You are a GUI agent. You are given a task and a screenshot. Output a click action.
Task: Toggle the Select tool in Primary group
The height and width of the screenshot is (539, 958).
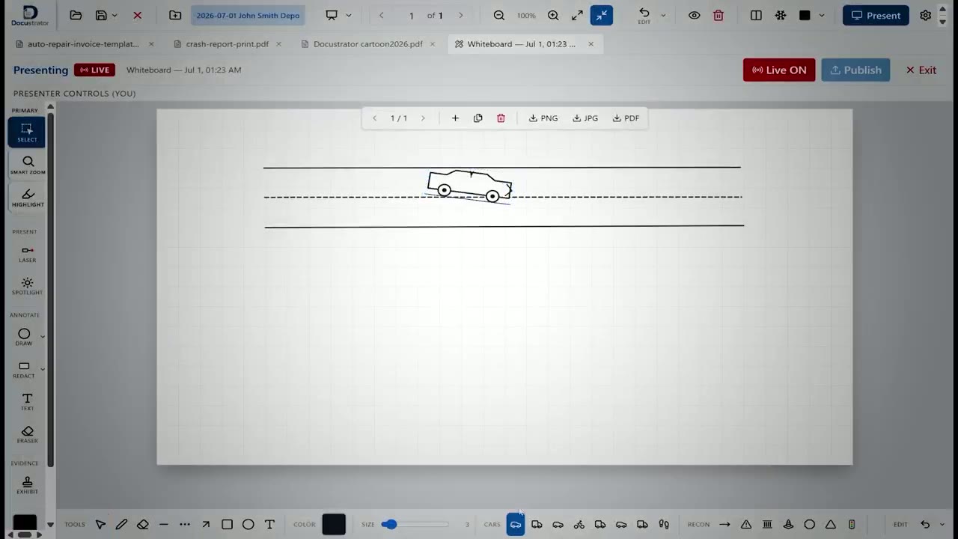click(x=27, y=133)
